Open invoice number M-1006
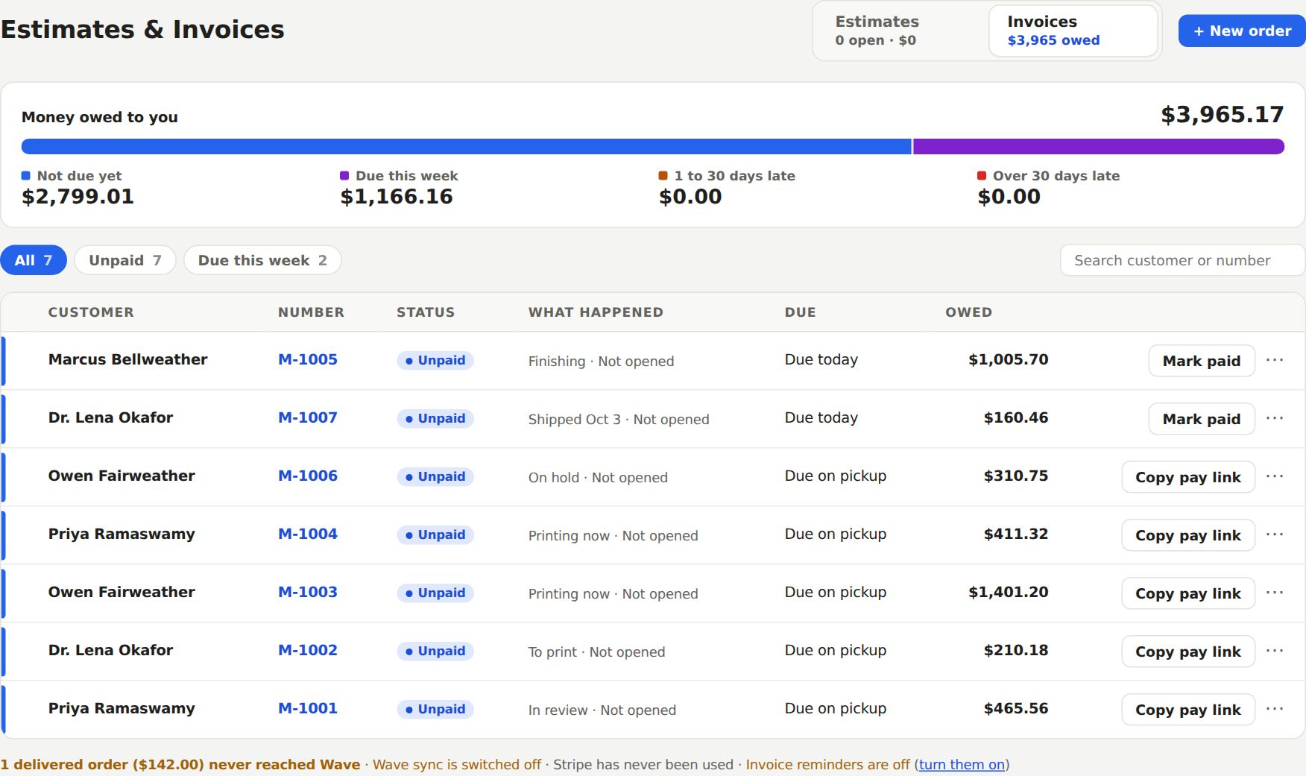Screen dimensions: 1306x776 308,476
